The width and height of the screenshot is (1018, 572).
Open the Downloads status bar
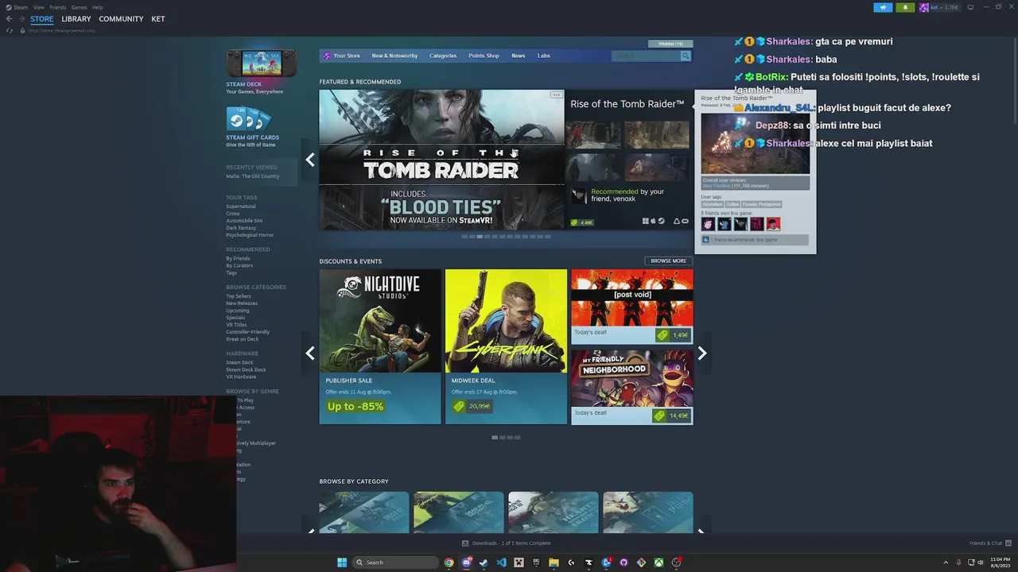[x=506, y=543]
